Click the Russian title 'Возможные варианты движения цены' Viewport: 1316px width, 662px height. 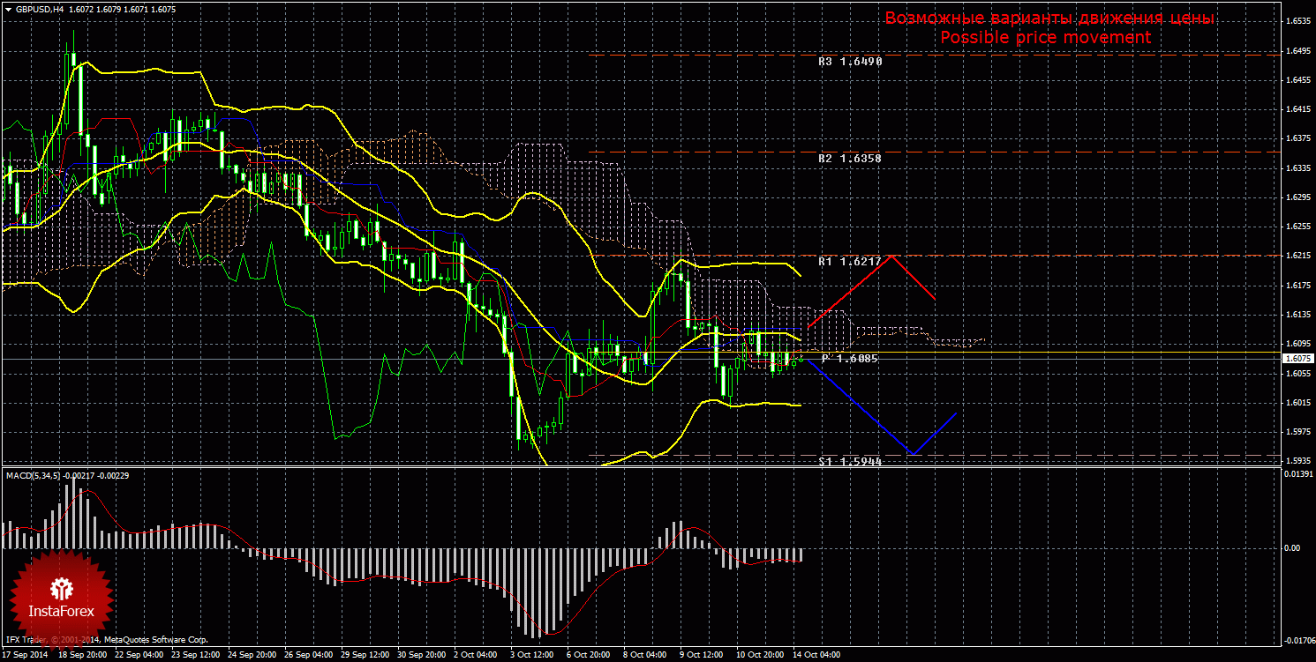click(x=1050, y=19)
